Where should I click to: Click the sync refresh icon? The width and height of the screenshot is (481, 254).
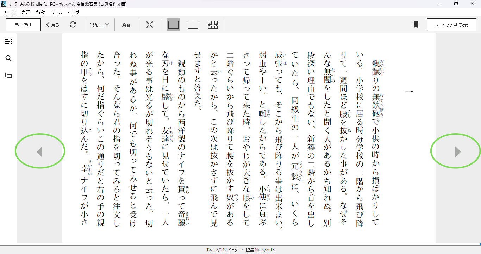point(73,25)
